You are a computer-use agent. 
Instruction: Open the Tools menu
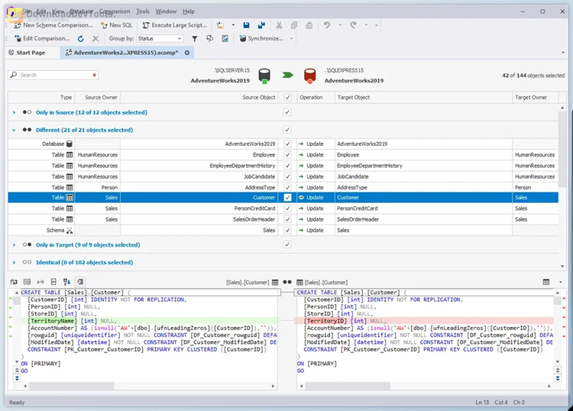click(143, 11)
